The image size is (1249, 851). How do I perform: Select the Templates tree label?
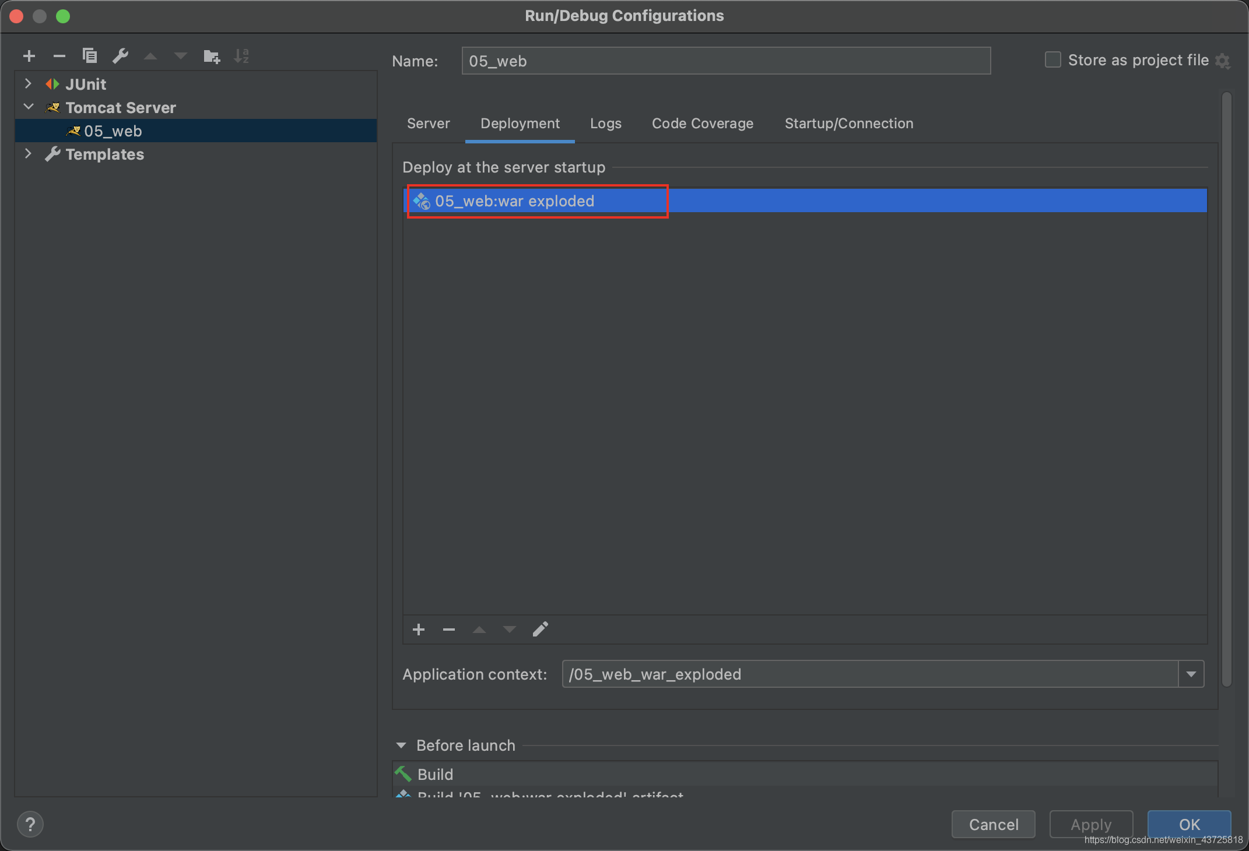[x=105, y=154]
